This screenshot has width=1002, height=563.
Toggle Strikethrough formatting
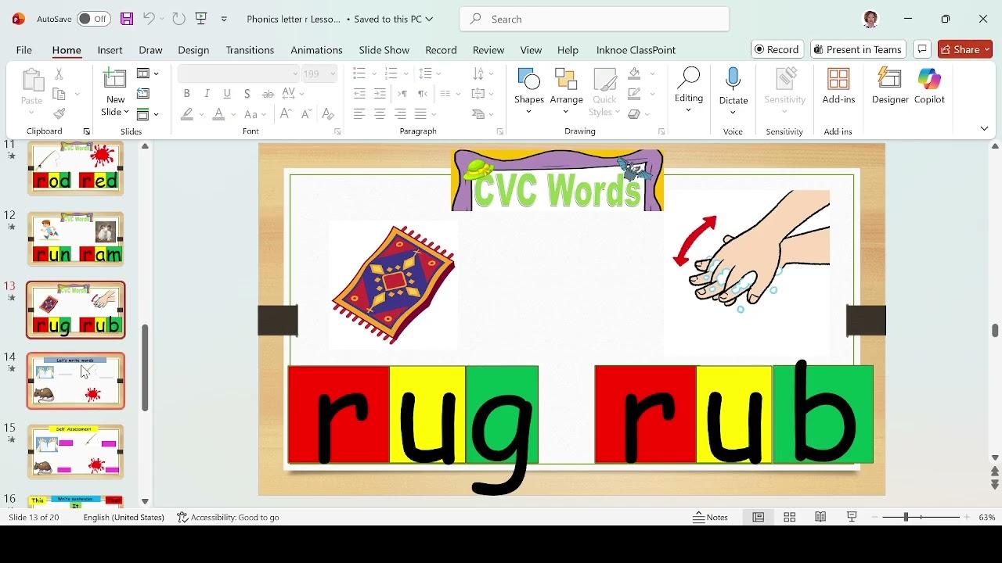pos(268,94)
